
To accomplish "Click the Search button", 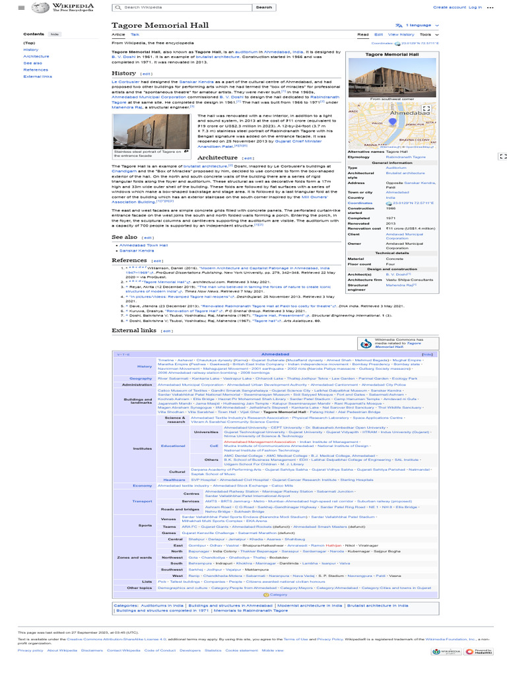I will tap(264, 7).
